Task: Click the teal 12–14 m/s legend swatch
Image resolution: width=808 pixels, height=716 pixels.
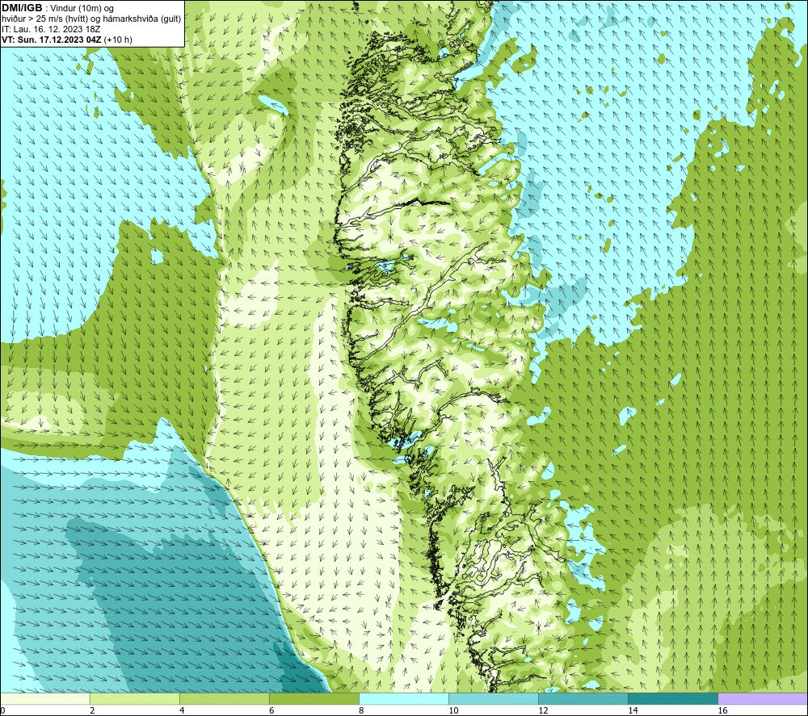Action: tap(583, 698)
